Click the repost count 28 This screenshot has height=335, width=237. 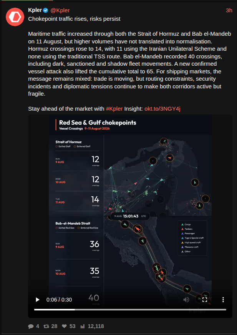coord(54,326)
